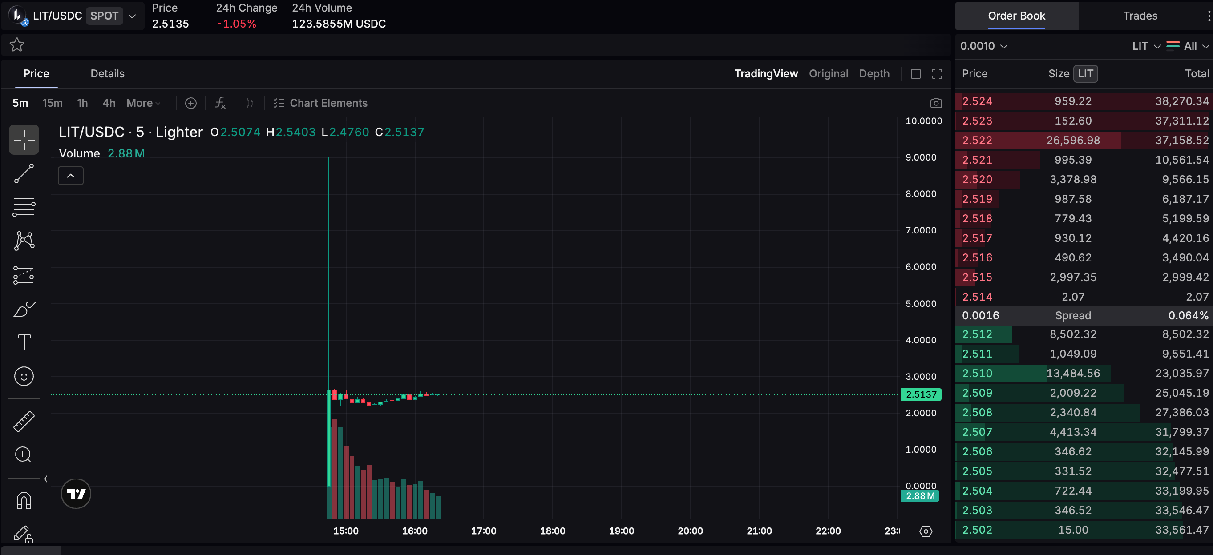The image size is (1213, 555).
Task: Select the ruler measure tool
Action: coord(24,421)
